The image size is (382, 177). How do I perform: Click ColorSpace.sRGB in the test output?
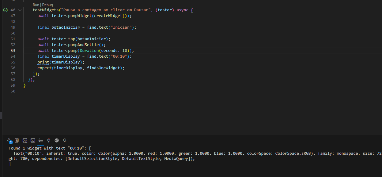click(294, 154)
